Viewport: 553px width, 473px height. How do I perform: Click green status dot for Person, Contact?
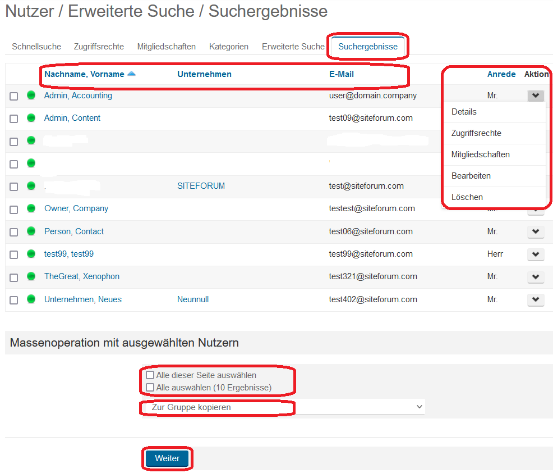[31, 231]
